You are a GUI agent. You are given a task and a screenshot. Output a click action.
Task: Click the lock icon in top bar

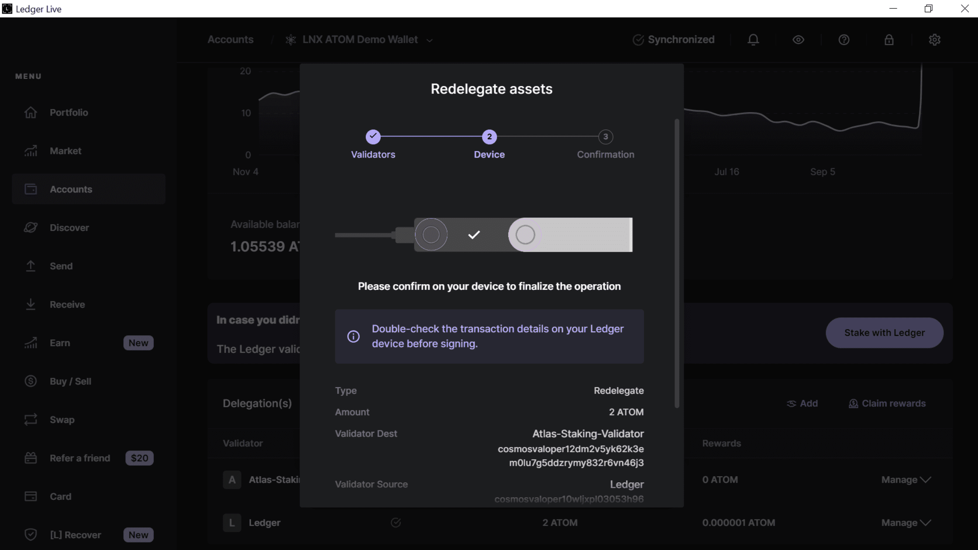889,40
